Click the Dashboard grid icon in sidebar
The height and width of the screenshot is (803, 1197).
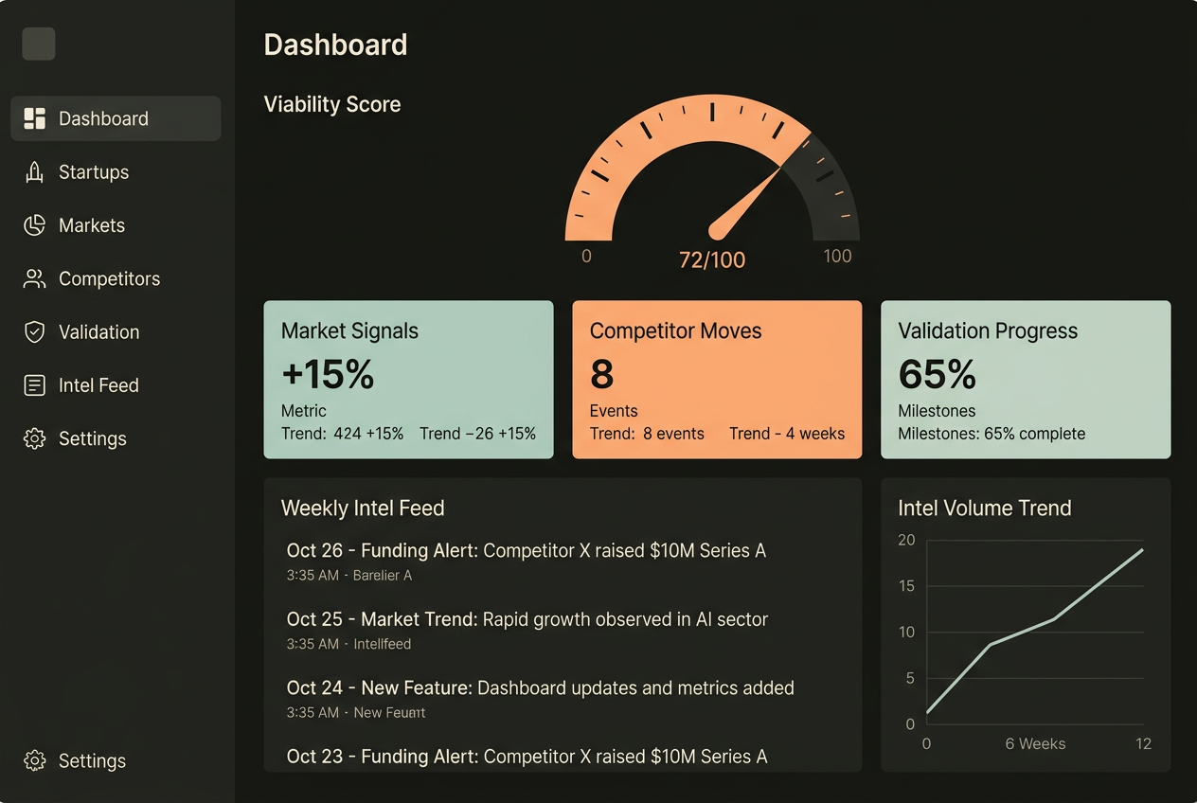coord(35,118)
